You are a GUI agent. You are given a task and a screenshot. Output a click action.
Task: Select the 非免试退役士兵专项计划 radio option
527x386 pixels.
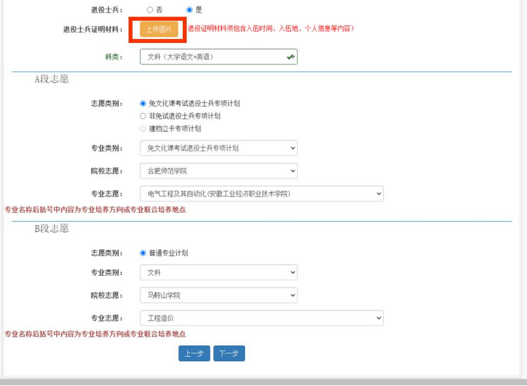144,116
